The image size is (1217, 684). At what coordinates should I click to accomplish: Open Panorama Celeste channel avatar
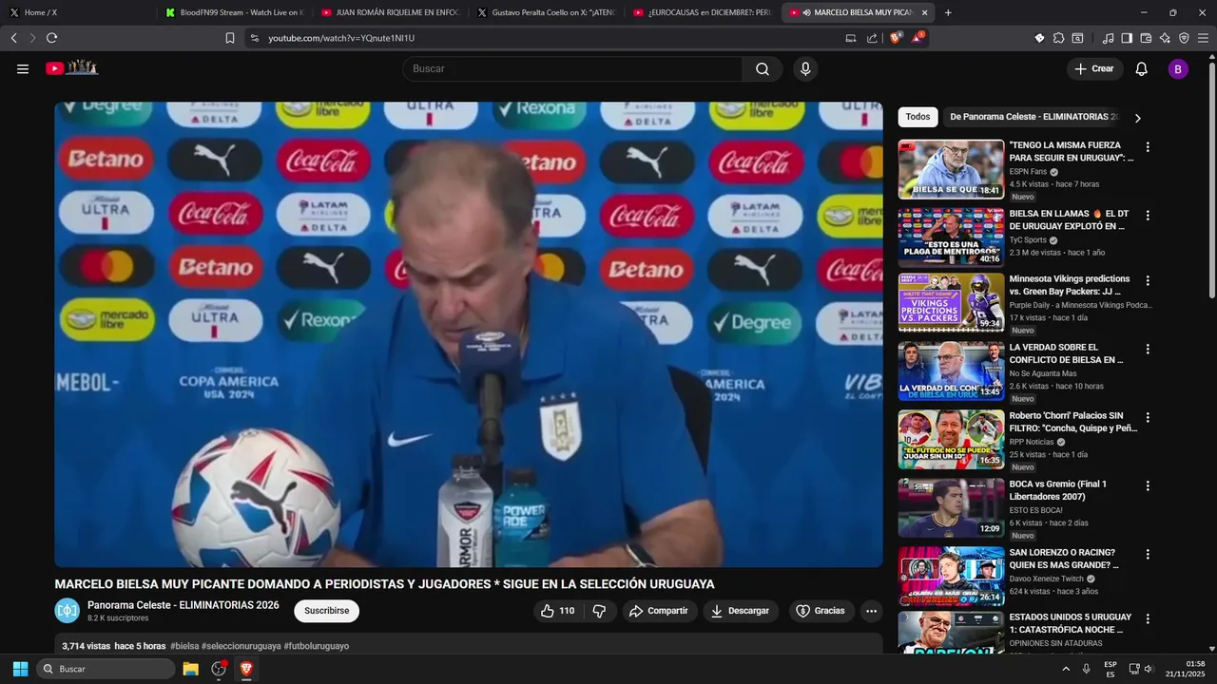coord(67,610)
